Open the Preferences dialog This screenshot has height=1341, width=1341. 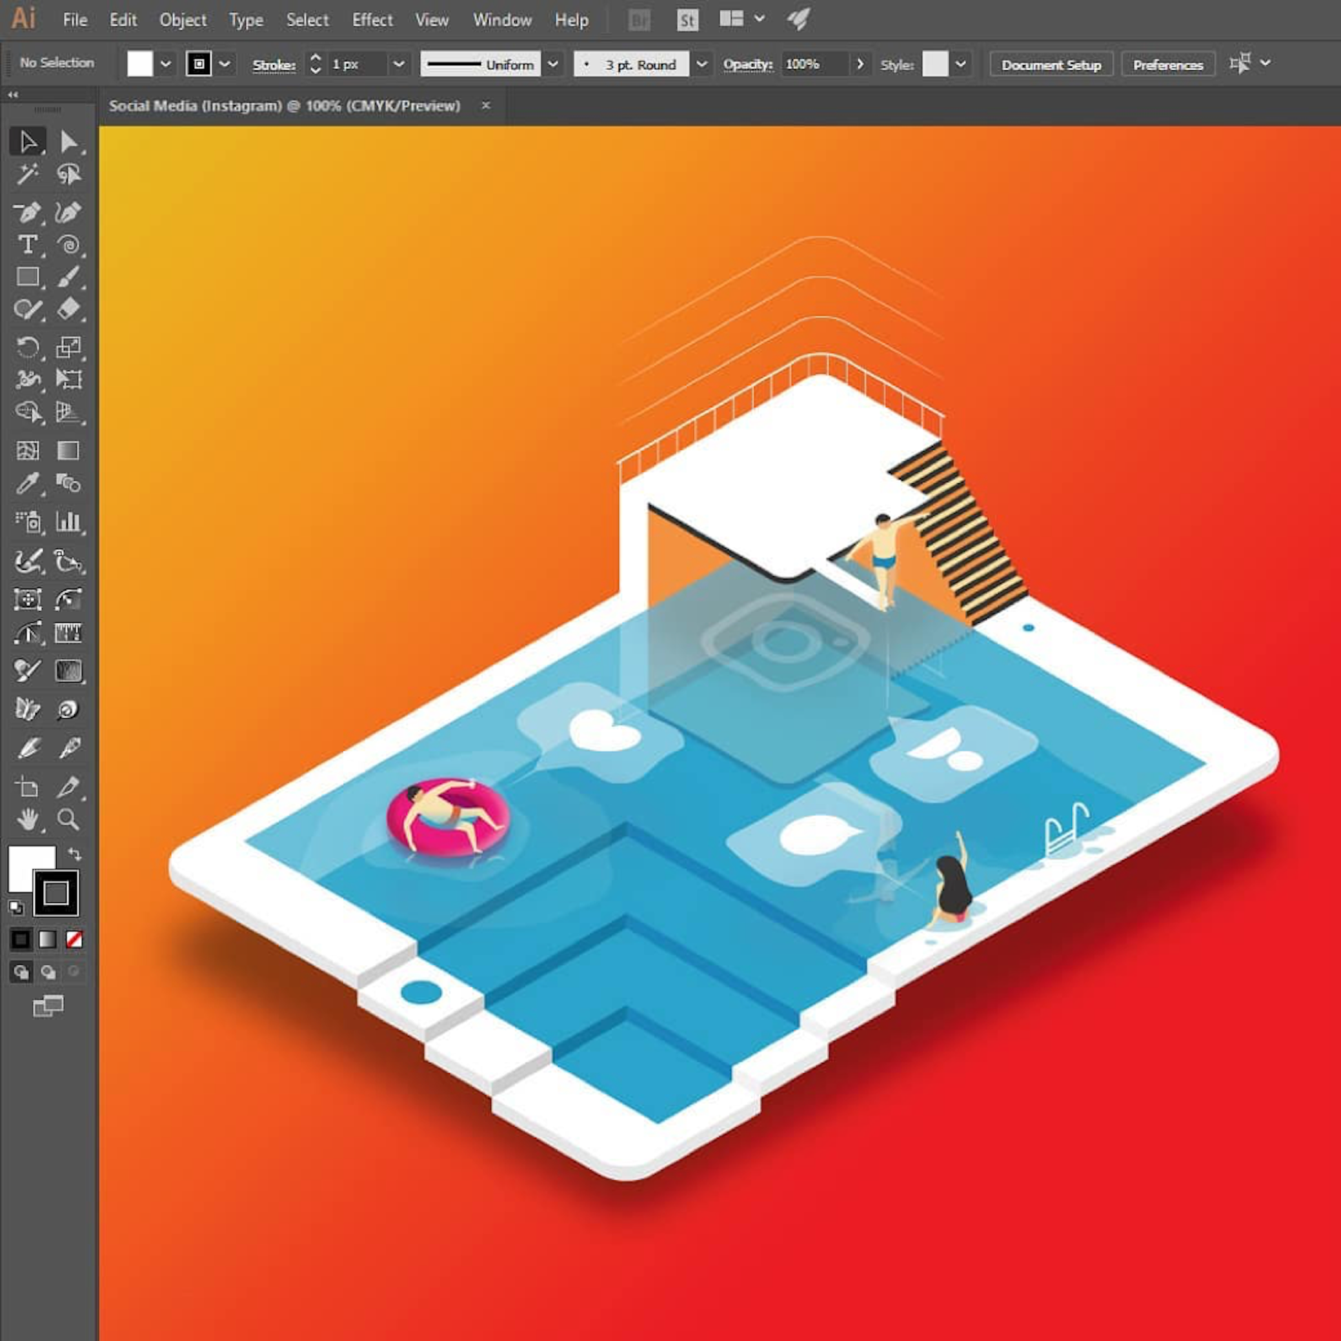(1167, 64)
